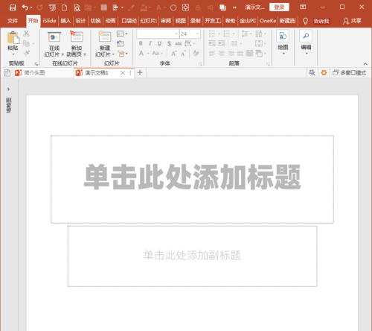
Task: Click the lightbulb tell me icon
Action: pyautogui.click(x=305, y=22)
